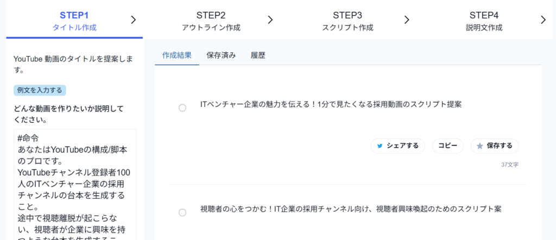This screenshot has width=556, height=240.
Task: Go to STEP4 説明文作成
Action: [x=484, y=21]
